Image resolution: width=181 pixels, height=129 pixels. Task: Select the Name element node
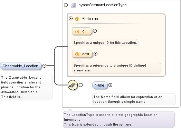pos(100,85)
